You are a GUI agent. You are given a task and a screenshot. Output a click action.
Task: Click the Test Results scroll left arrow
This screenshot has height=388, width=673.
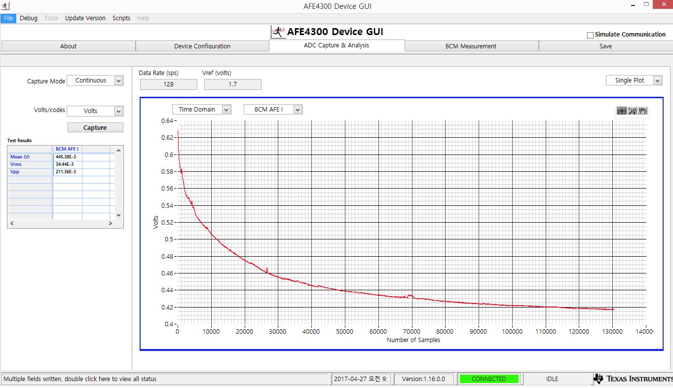(12, 224)
